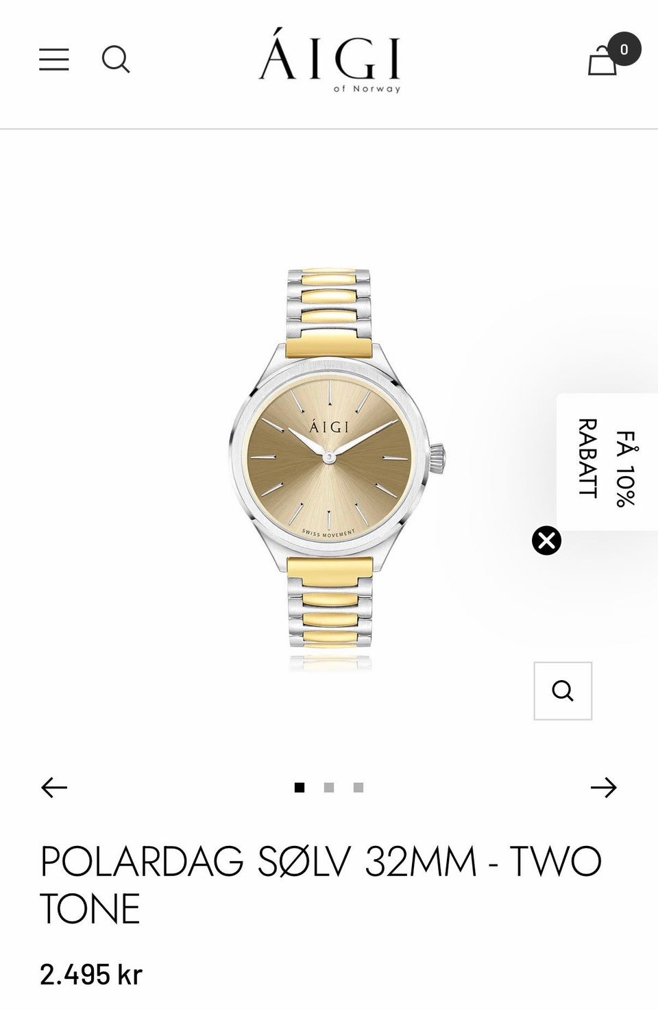Select second image carousel dot

[x=329, y=788]
